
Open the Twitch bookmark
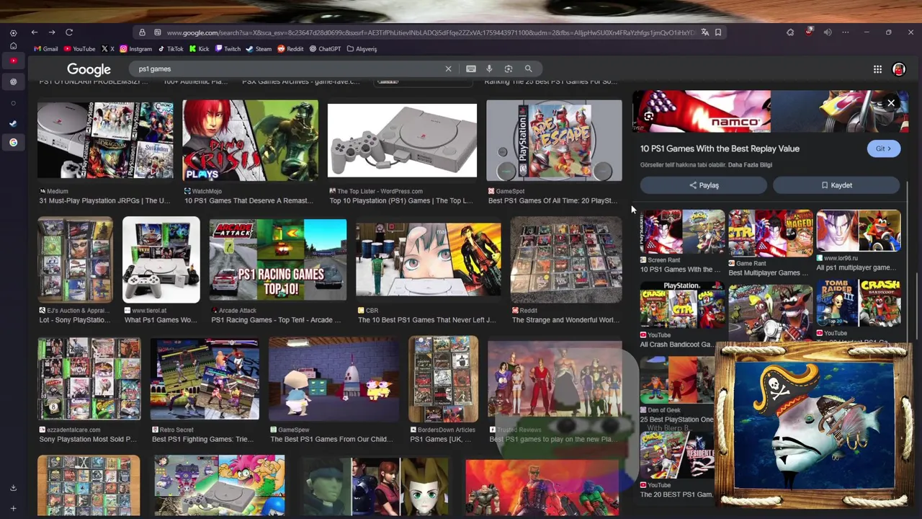pyautogui.click(x=227, y=49)
